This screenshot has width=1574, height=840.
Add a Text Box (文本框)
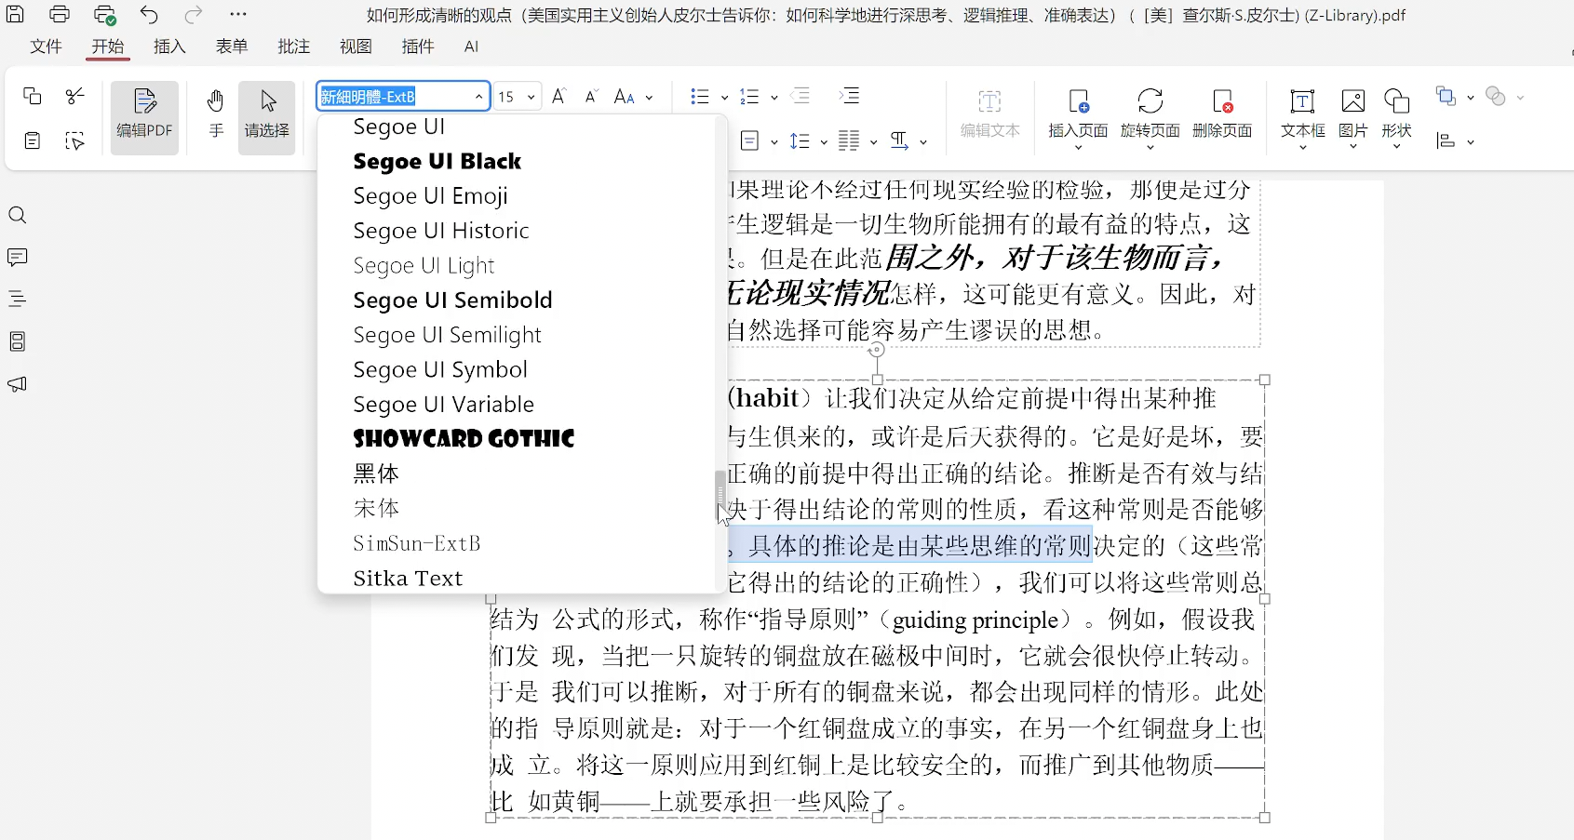1302,101
